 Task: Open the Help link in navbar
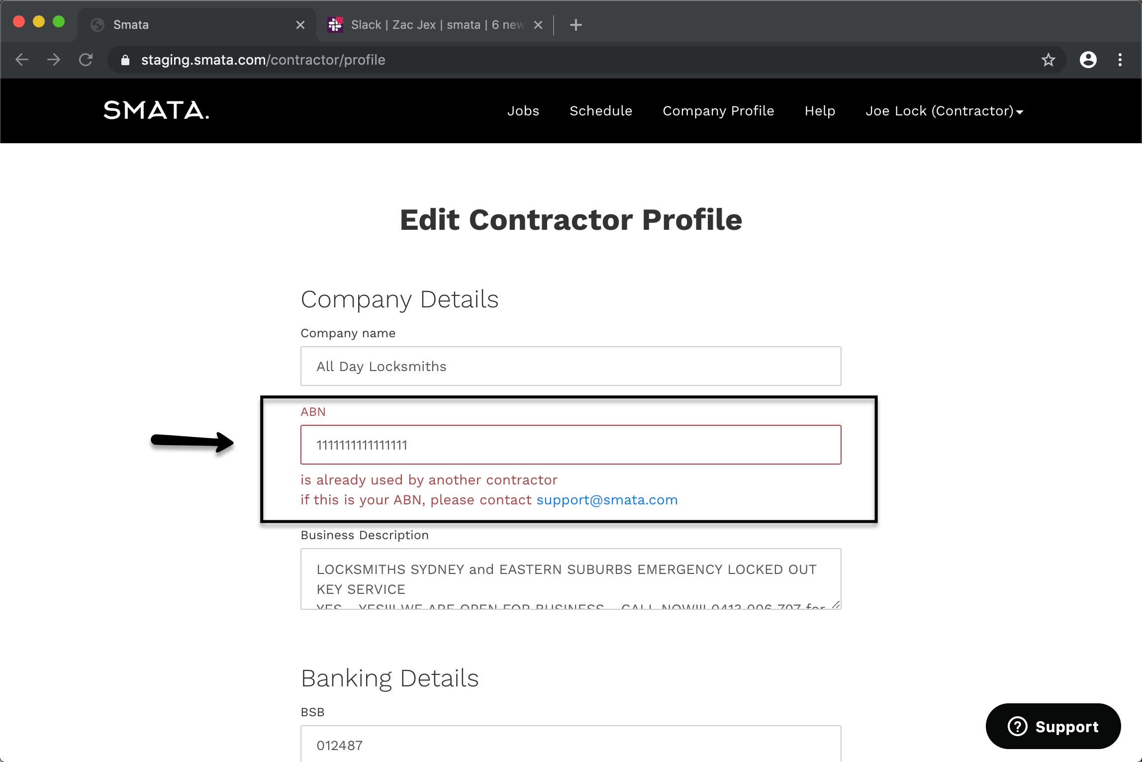(820, 111)
